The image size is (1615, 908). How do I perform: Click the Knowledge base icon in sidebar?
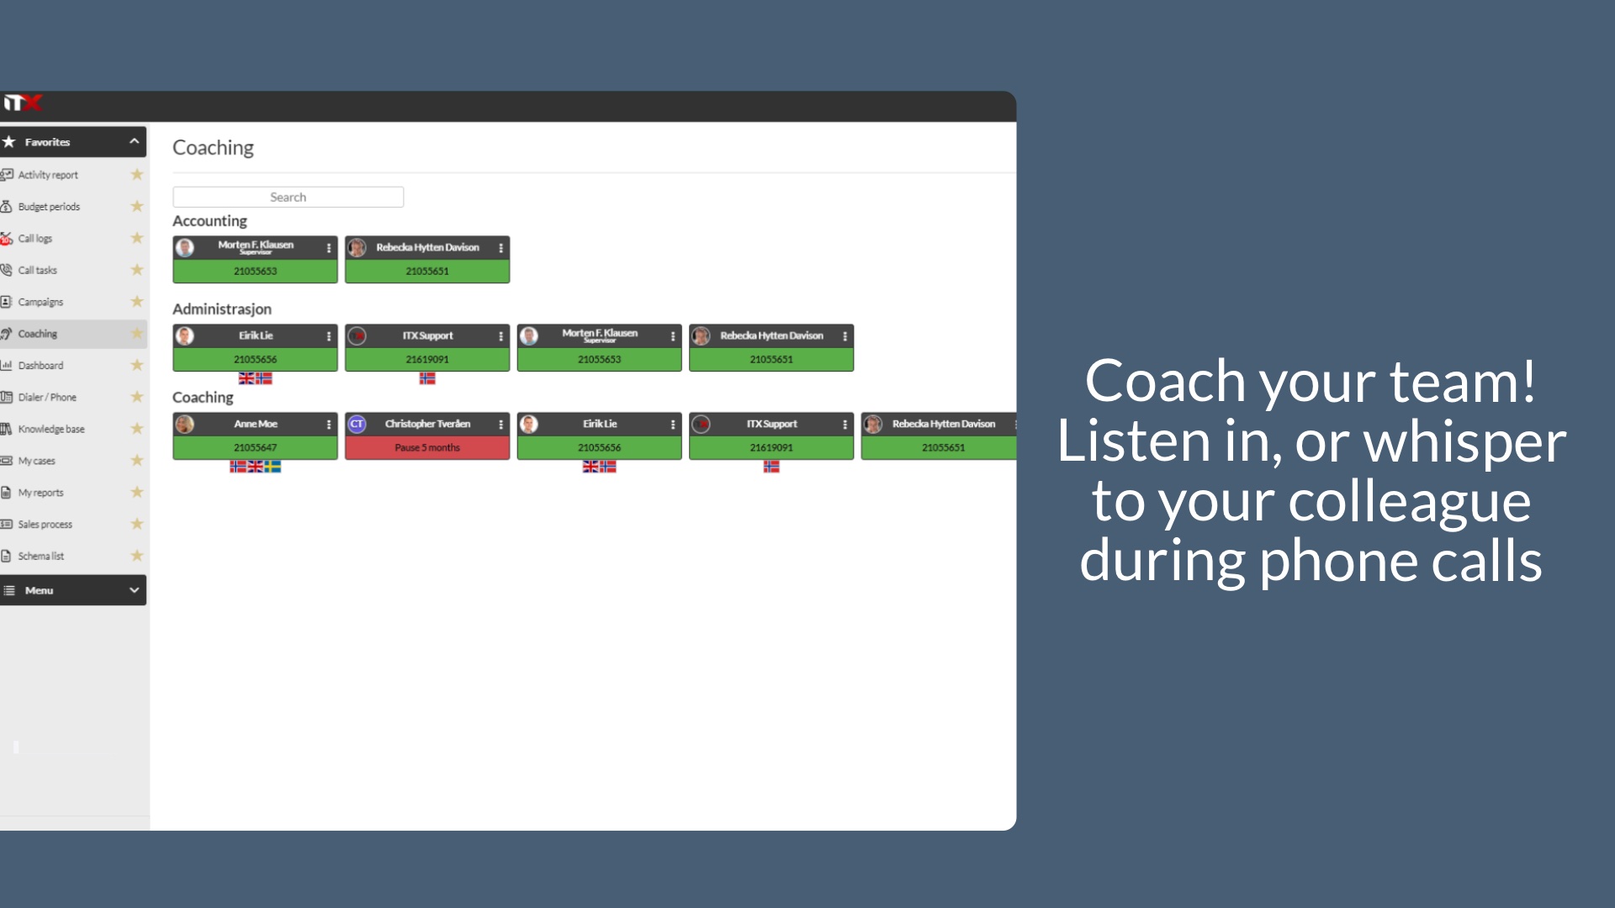[9, 428]
